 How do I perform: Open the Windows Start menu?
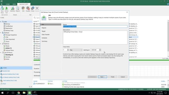[2, 93]
